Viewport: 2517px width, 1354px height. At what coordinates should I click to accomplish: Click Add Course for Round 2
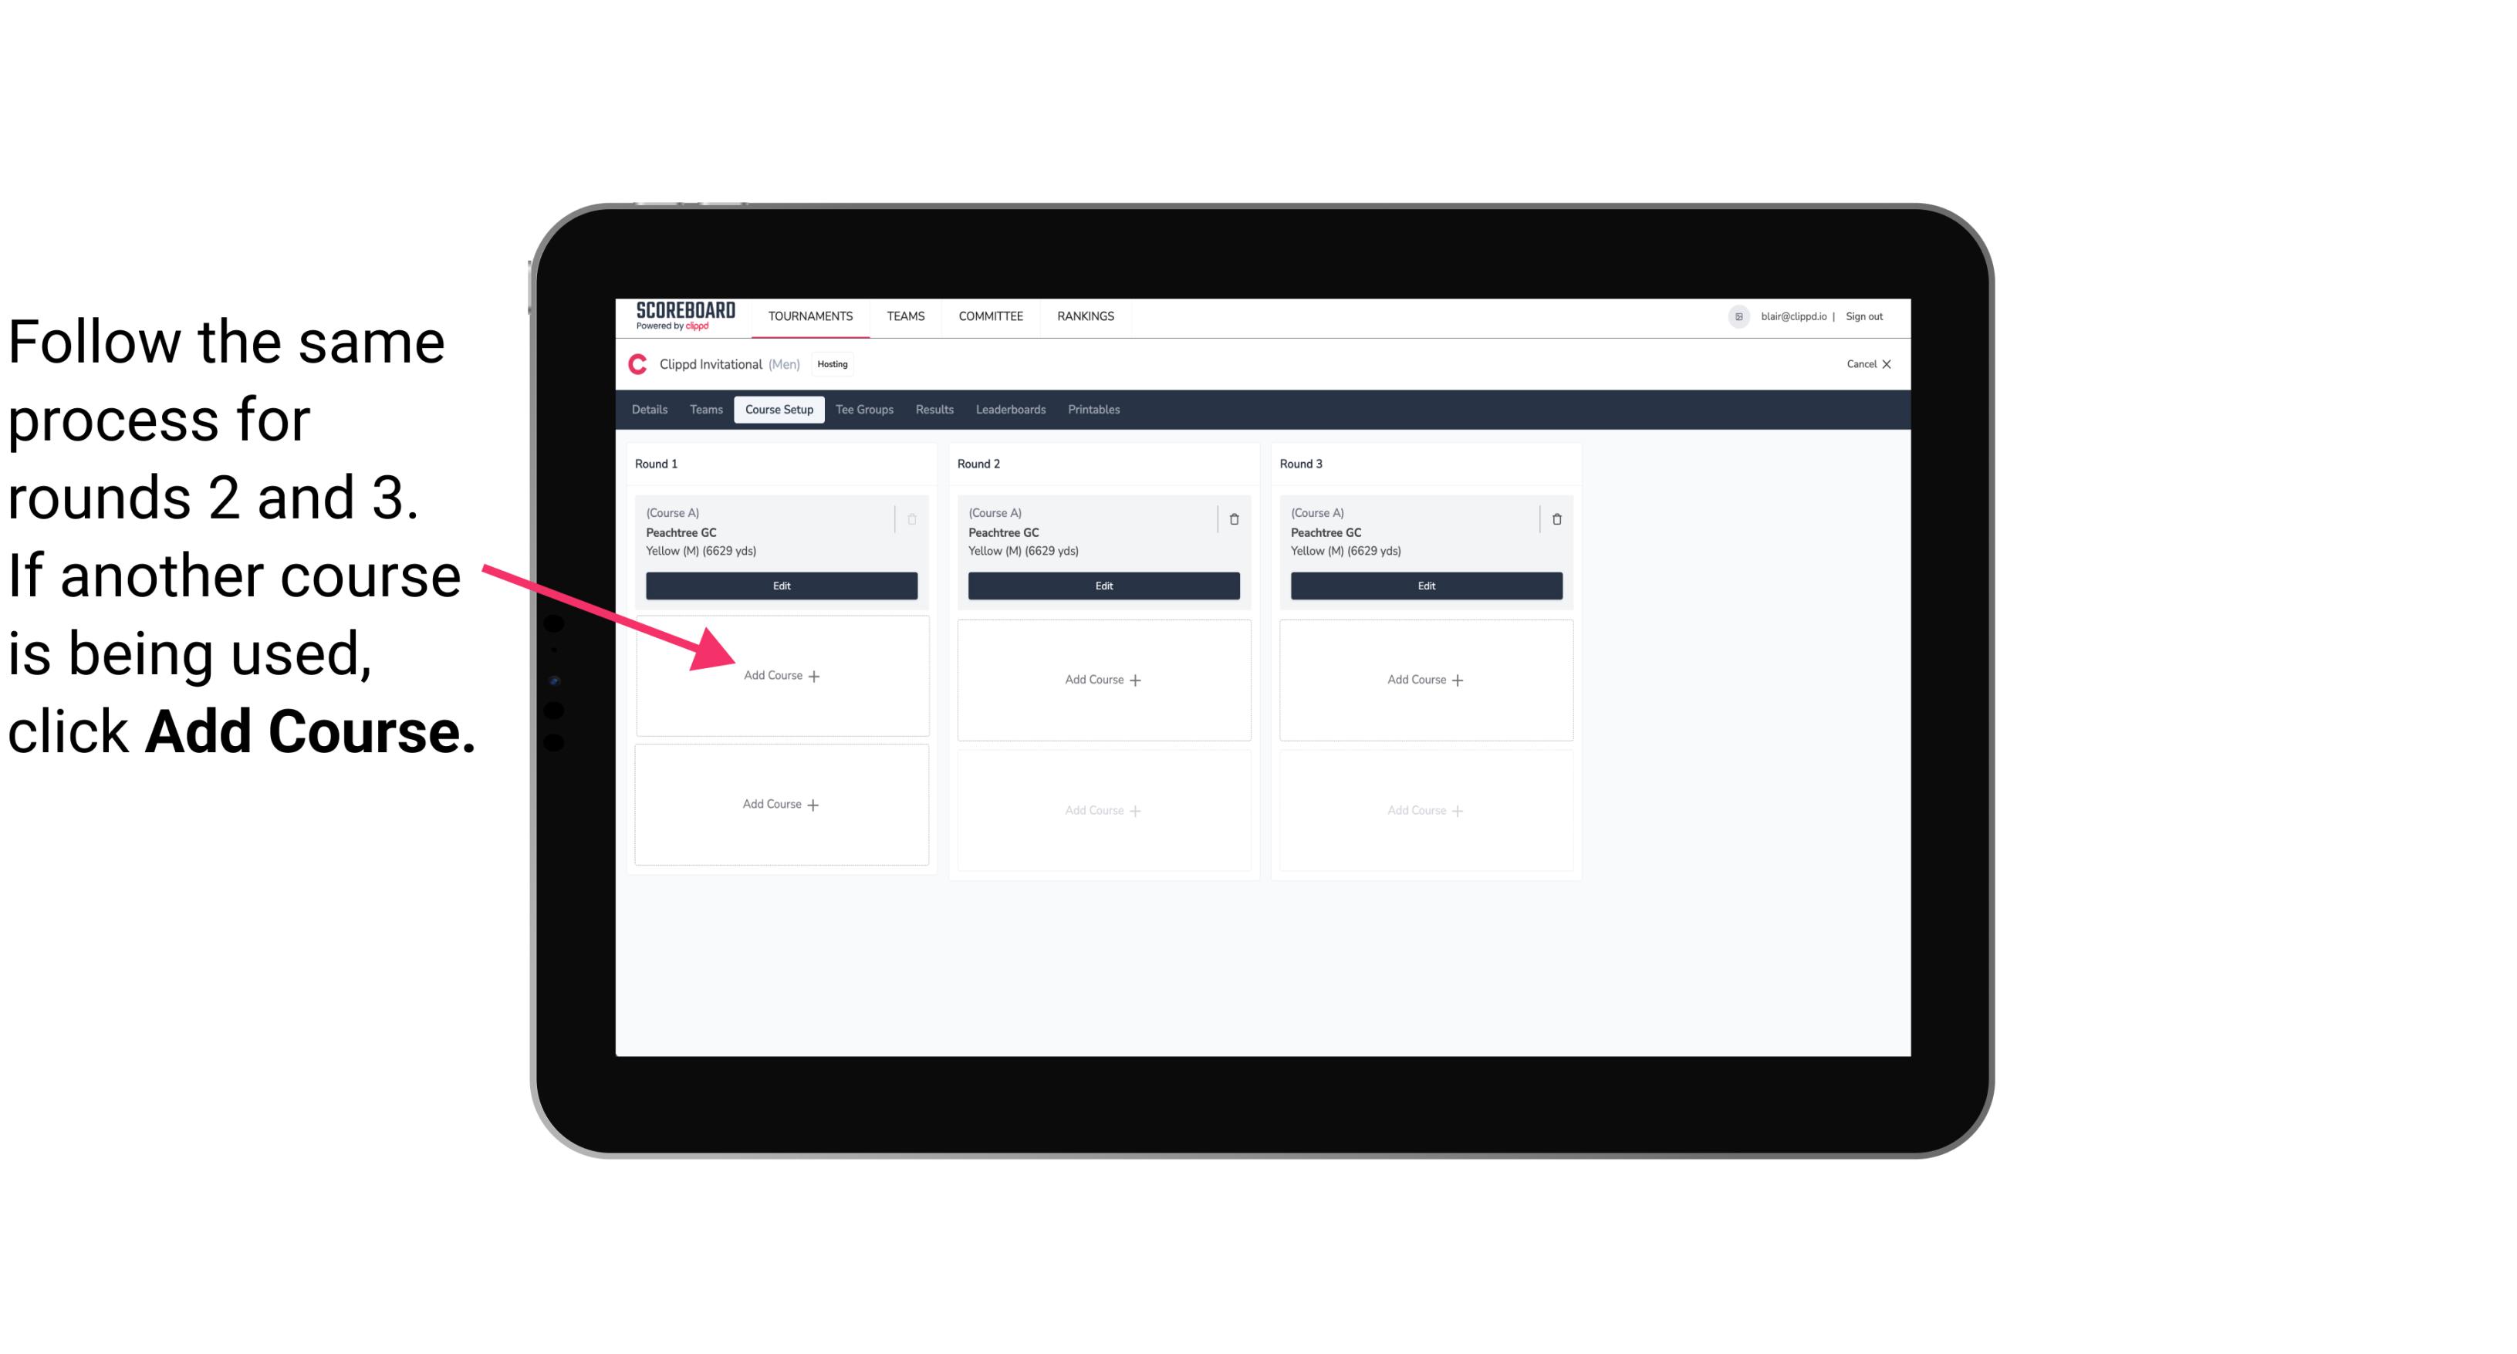(x=1102, y=679)
